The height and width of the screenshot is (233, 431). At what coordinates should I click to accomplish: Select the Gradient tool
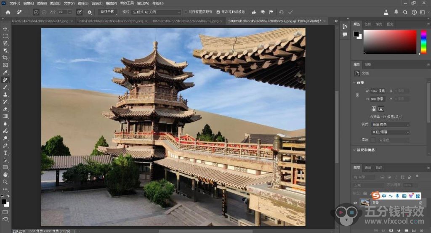click(5, 116)
